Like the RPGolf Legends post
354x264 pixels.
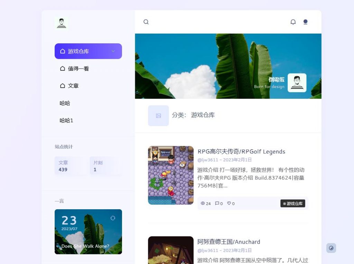[x=229, y=203]
